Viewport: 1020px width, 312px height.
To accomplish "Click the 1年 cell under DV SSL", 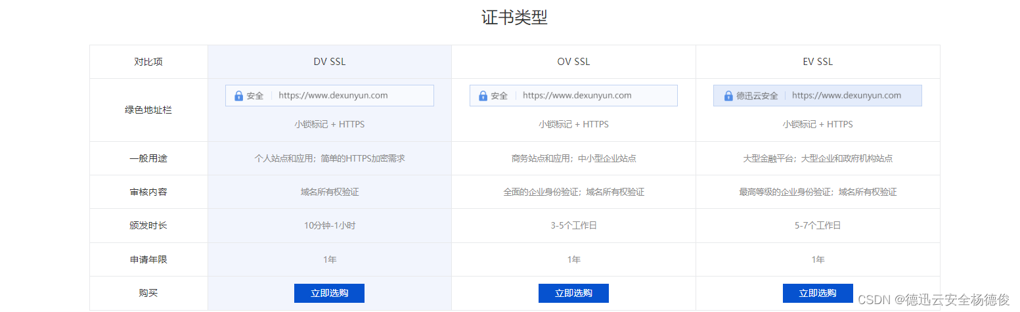I will [329, 259].
